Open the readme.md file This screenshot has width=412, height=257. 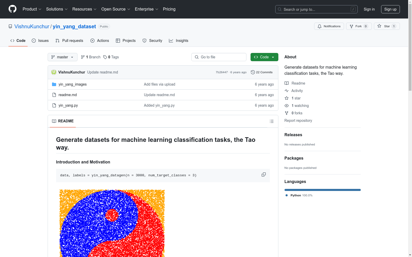tap(67, 95)
